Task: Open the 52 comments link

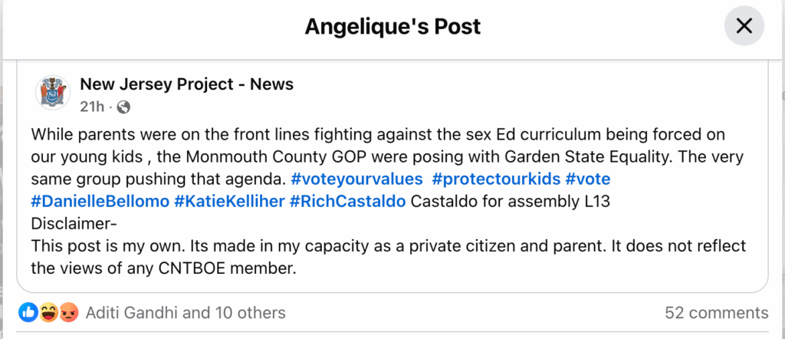Action: [x=717, y=313]
